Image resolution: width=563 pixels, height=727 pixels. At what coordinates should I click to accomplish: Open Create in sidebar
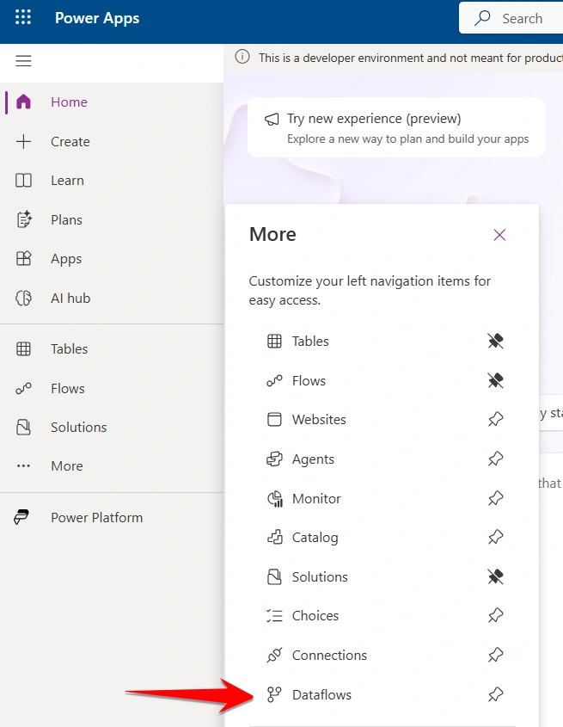coord(70,141)
